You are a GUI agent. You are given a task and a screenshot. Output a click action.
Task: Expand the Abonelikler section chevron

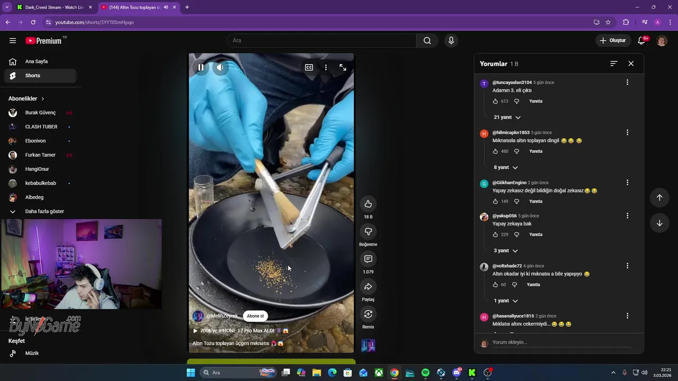pos(43,99)
